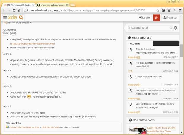Click the thumbs-up icon beside Most Thanked
The image size is (184, 135).
(x=129, y=38)
